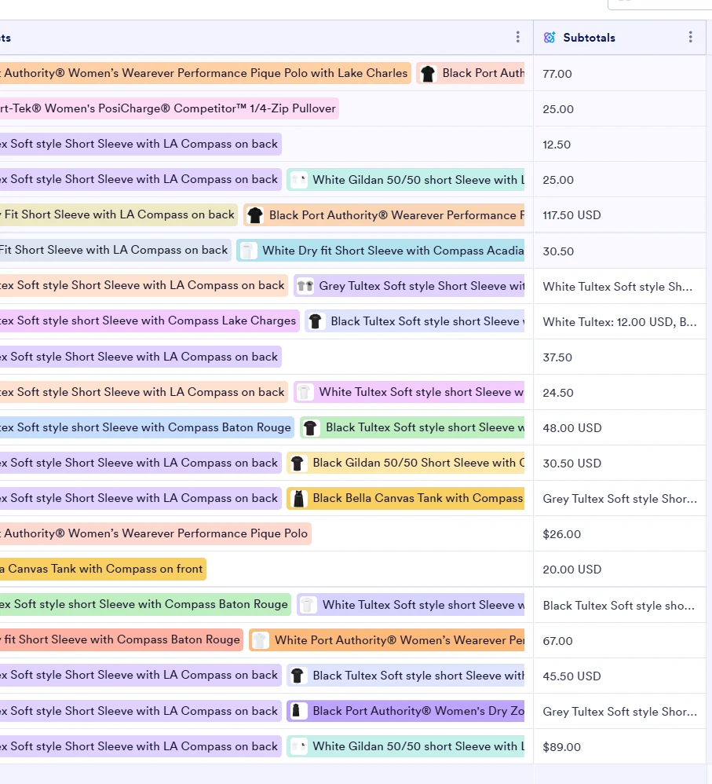Viewport: 712px width, 784px height.
Task: Select the 12.50 subtotal cell
Action: pos(619,145)
